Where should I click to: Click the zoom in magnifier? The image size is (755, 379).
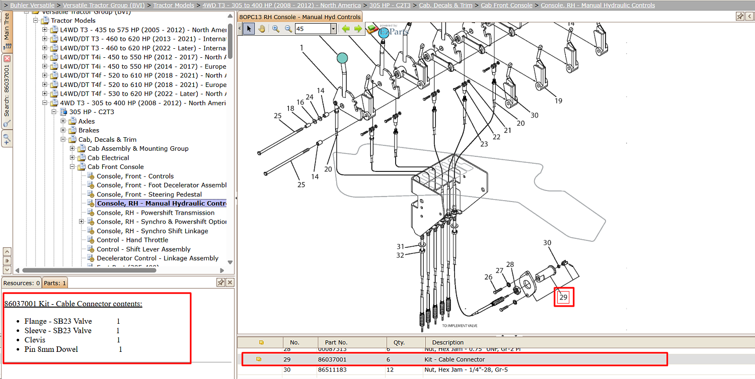pyautogui.click(x=276, y=29)
